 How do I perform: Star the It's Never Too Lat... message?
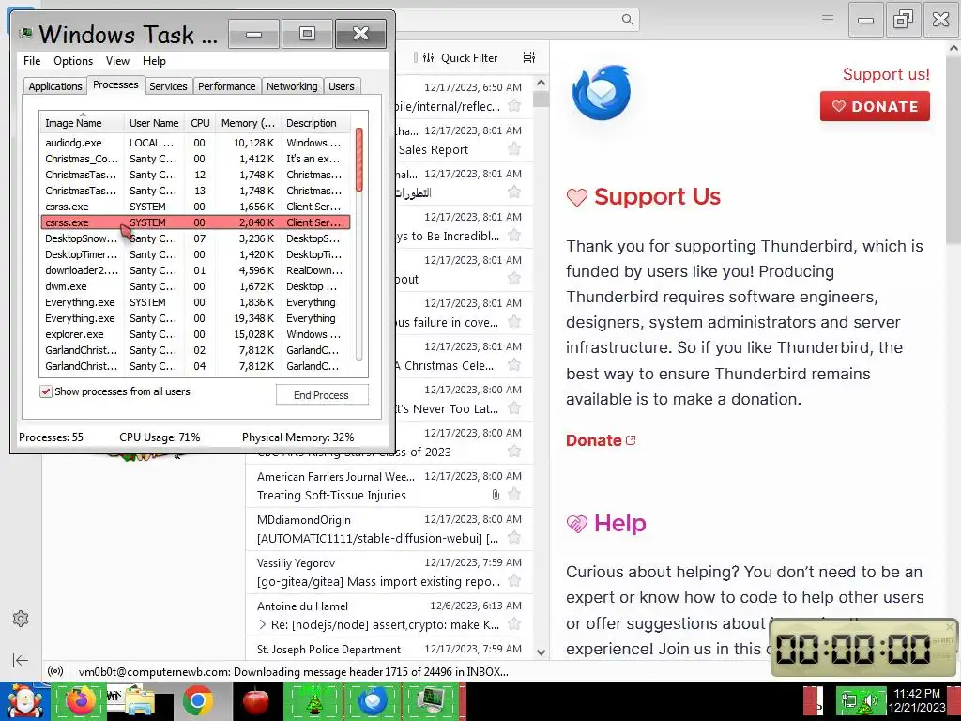click(514, 407)
